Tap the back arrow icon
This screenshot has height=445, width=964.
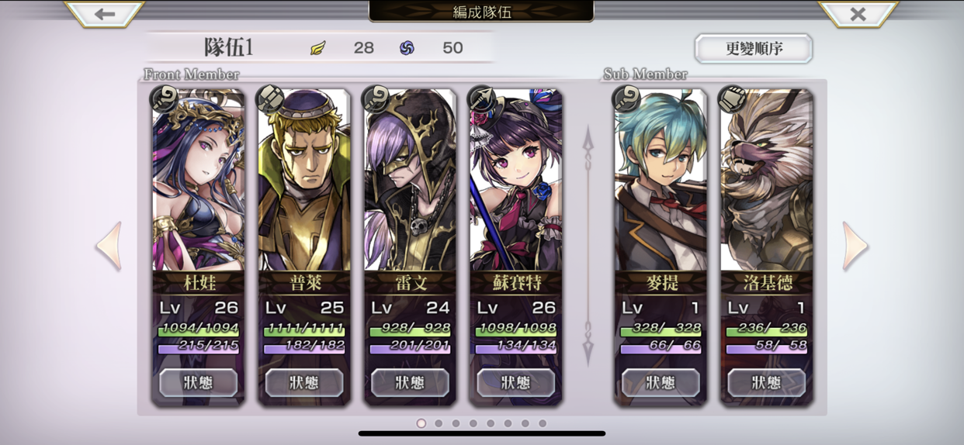[104, 14]
